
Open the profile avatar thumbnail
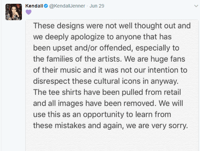(x=14, y=12)
